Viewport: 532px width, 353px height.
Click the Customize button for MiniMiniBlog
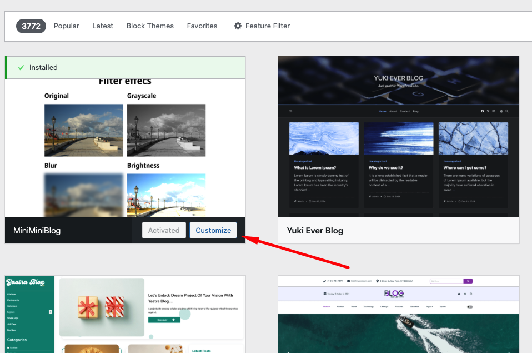tap(213, 230)
